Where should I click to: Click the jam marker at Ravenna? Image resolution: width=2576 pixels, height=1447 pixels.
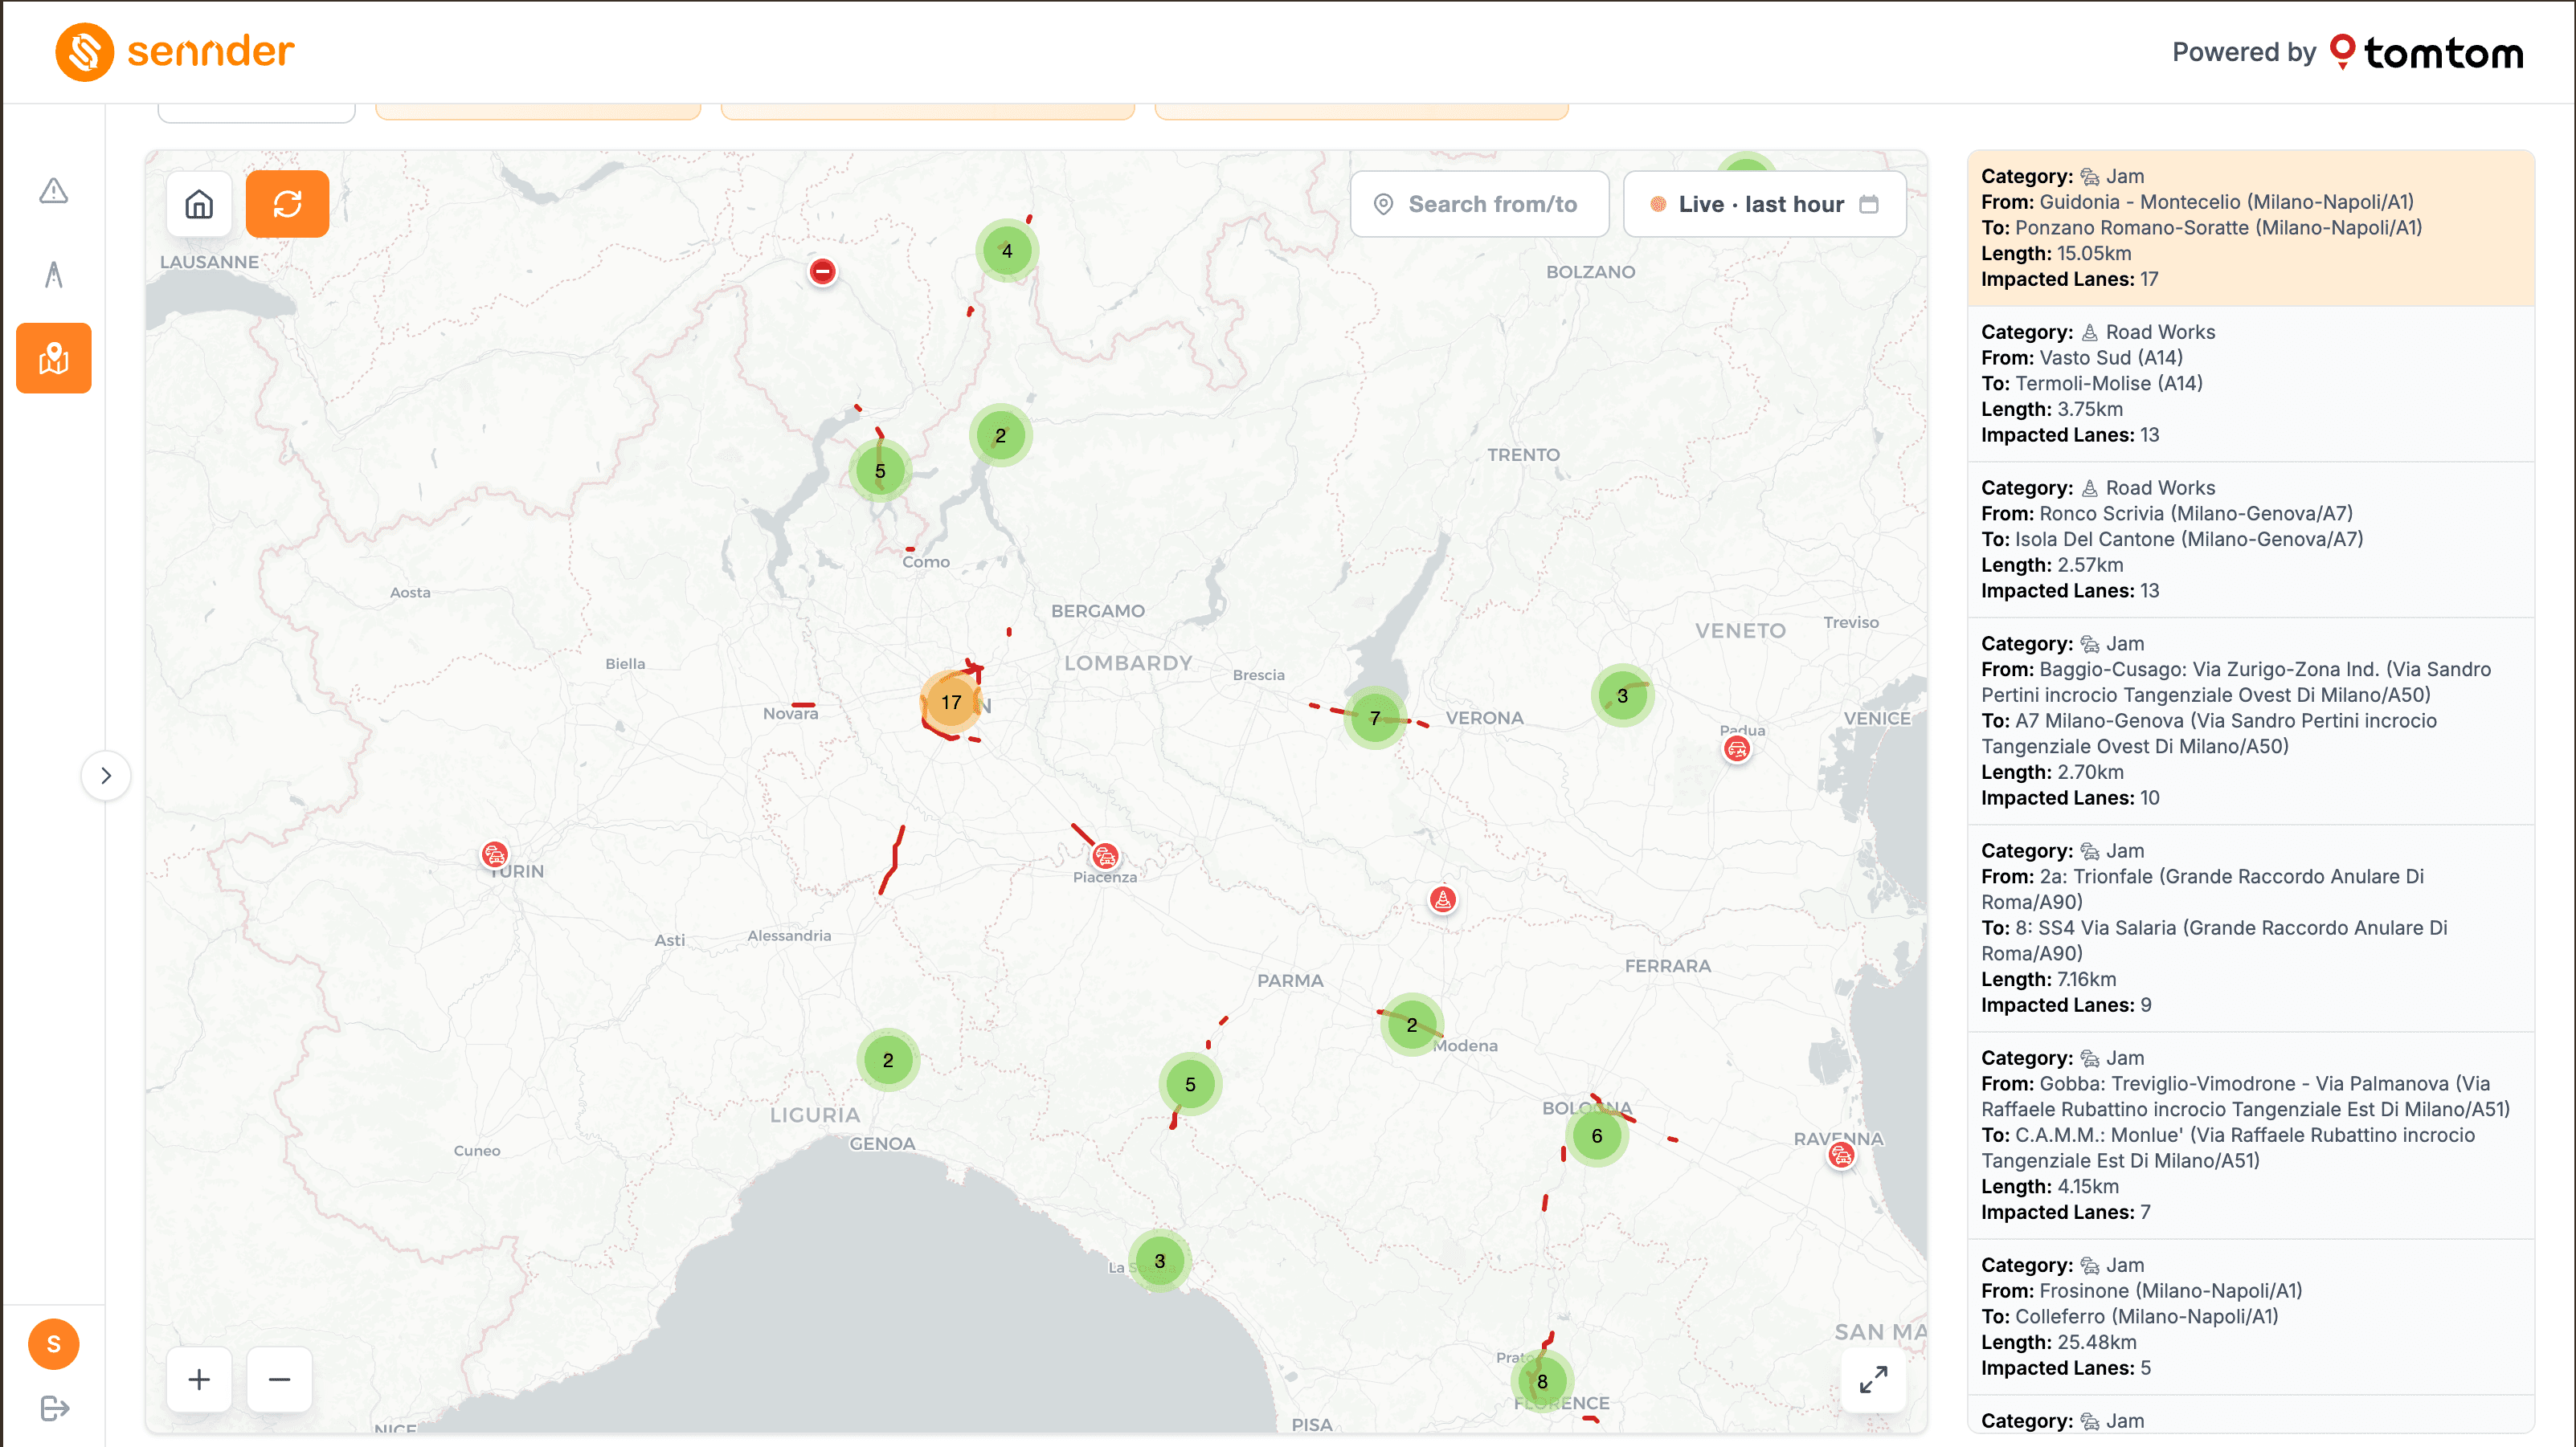(1841, 1156)
